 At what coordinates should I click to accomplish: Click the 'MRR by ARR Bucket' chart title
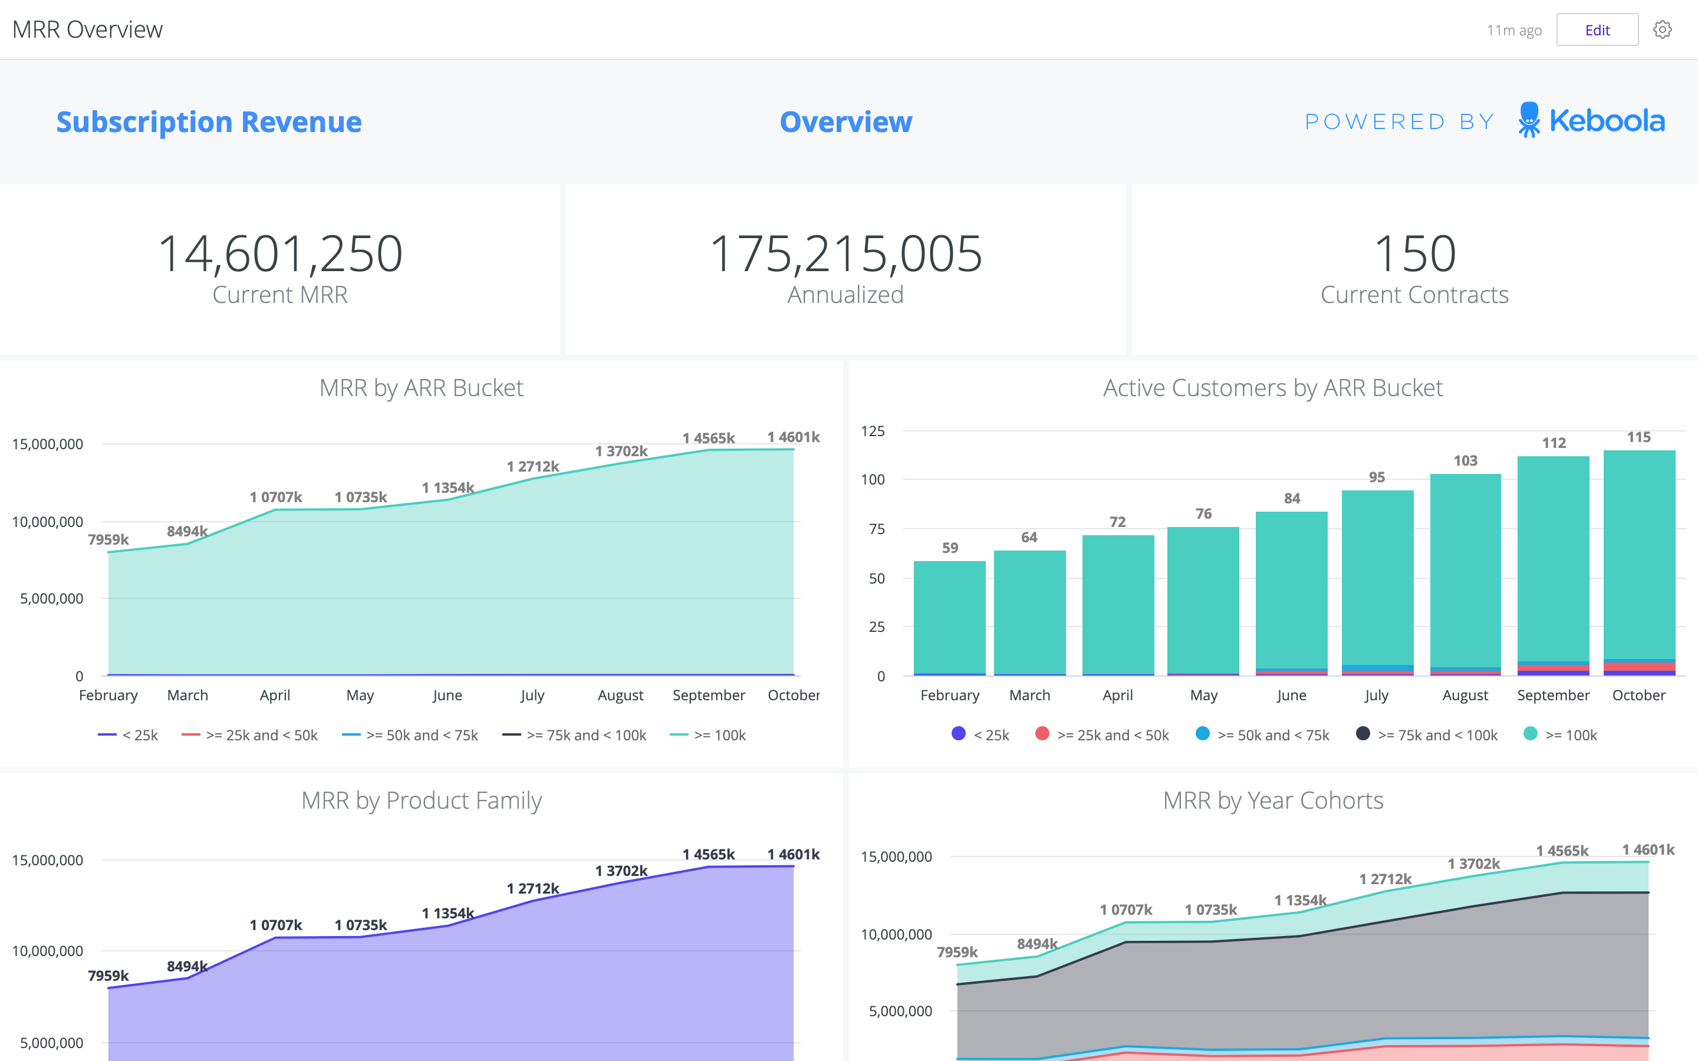tap(421, 388)
